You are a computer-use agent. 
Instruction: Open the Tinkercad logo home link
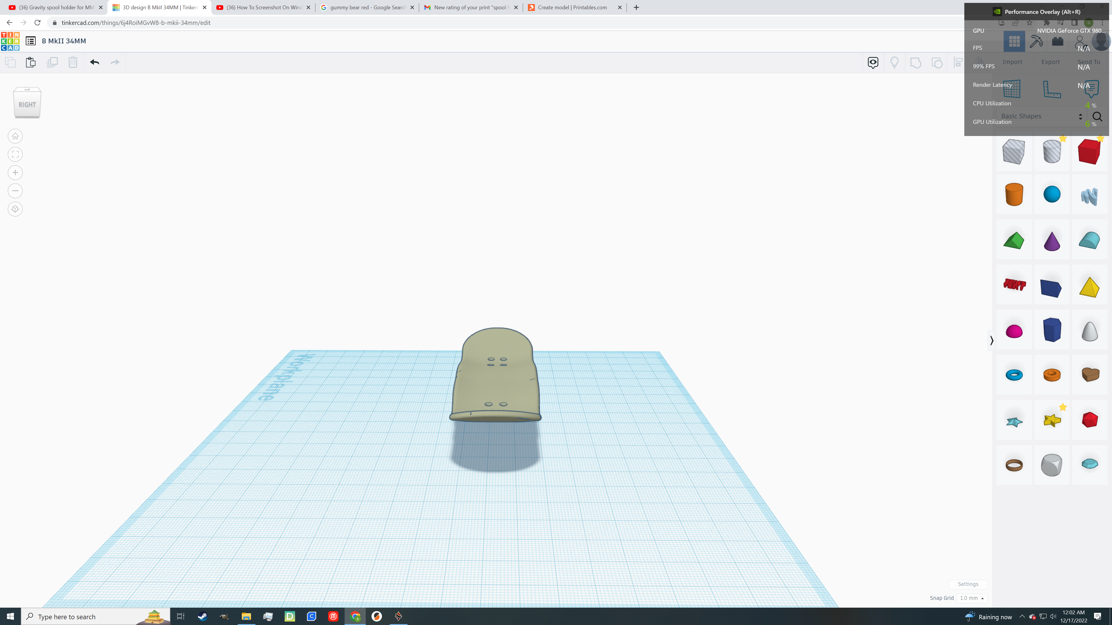click(x=10, y=41)
